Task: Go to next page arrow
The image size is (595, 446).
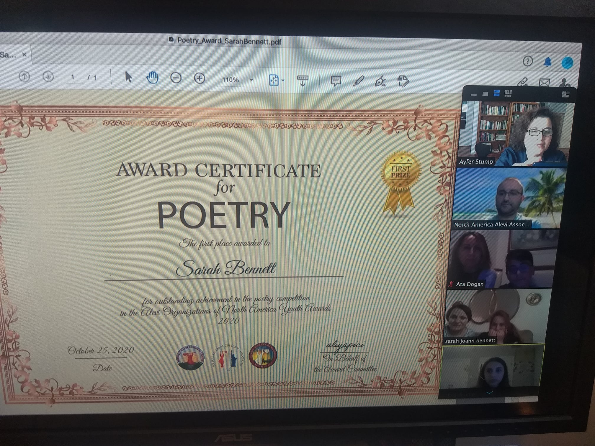Action: pyautogui.click(x=48, y=77)
